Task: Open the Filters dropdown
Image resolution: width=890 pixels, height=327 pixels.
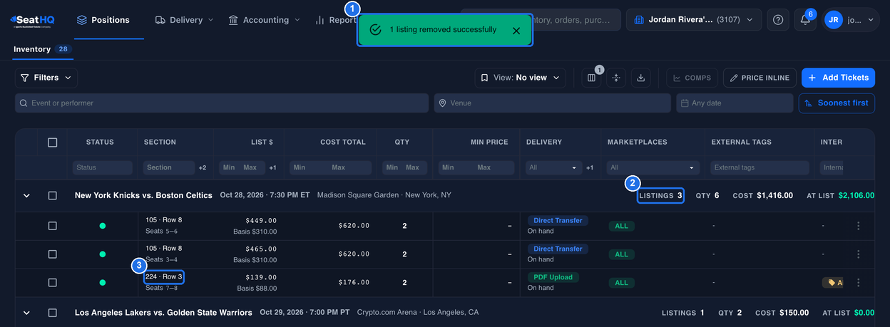Action: point(46,78)
